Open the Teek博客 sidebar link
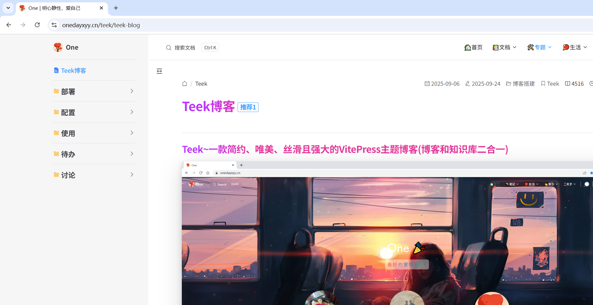Viewport: 593px width, 305px height. click(x=73, y=71)
